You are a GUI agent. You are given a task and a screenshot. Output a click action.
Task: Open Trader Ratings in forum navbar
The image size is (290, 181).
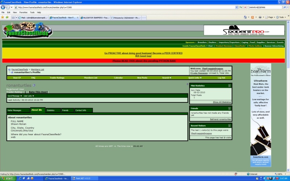coord(57,78)
